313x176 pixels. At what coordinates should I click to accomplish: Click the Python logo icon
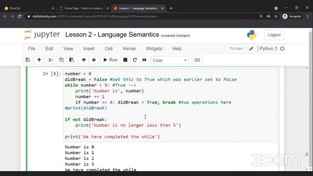[252, 35]
